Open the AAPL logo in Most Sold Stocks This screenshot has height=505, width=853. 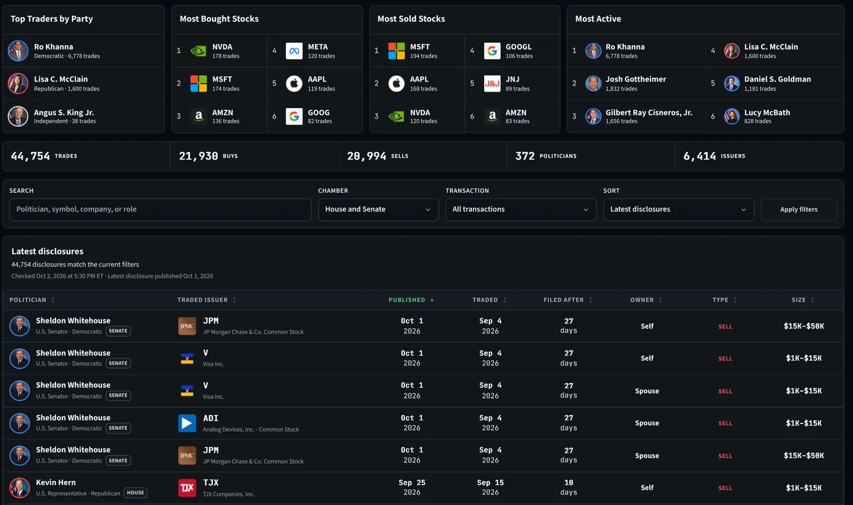pyautogui.click(x=396, y=84)
